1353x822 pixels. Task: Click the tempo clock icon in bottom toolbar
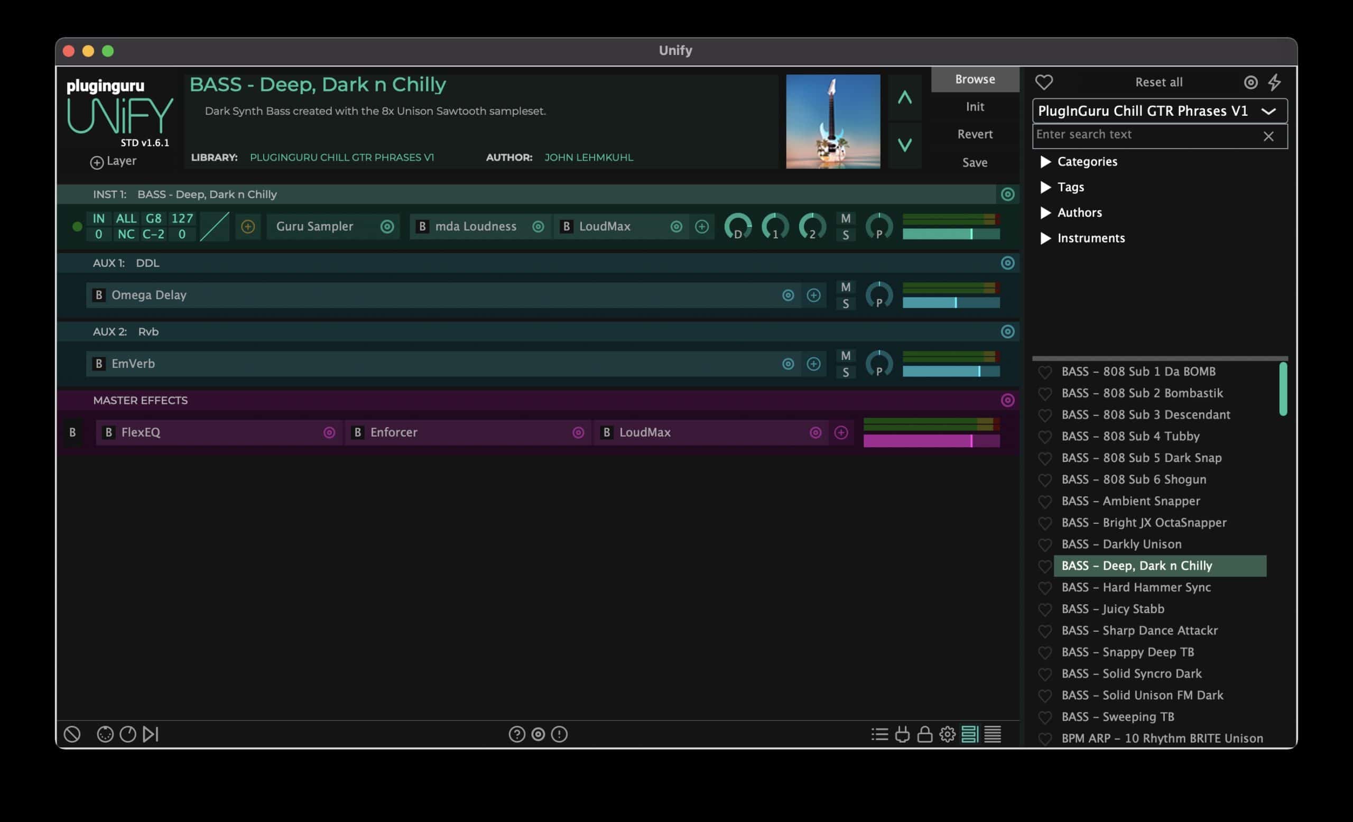pos(128,734)
